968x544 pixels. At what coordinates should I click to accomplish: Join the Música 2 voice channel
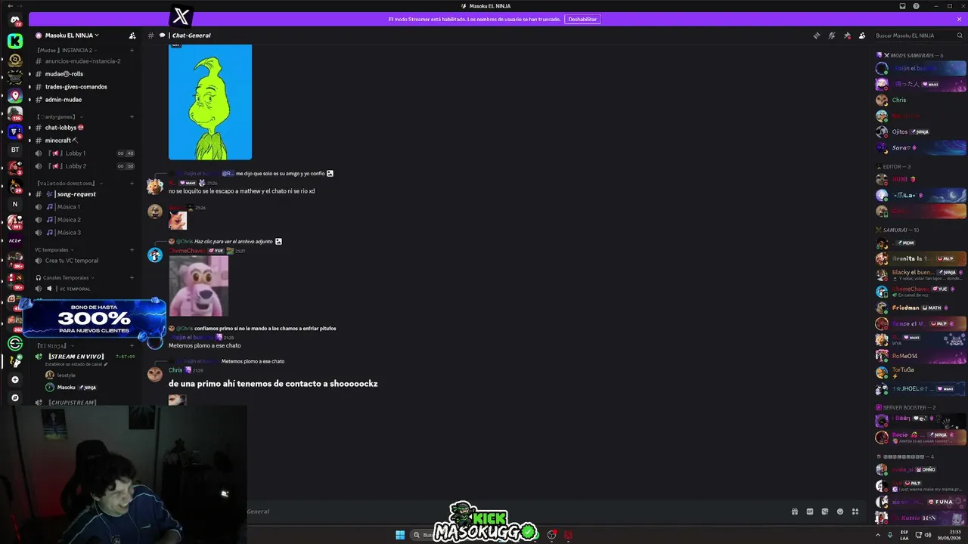tap(82, 220)
